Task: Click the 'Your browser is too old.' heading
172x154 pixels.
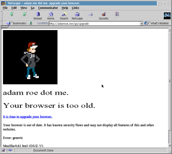Action: [49, 106]
